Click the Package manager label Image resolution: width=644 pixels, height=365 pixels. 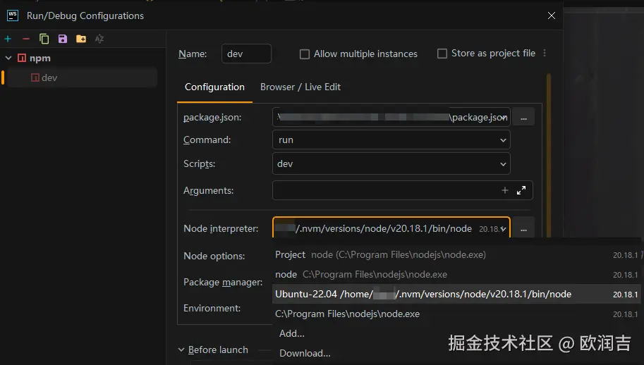click(x=223, y=282)
